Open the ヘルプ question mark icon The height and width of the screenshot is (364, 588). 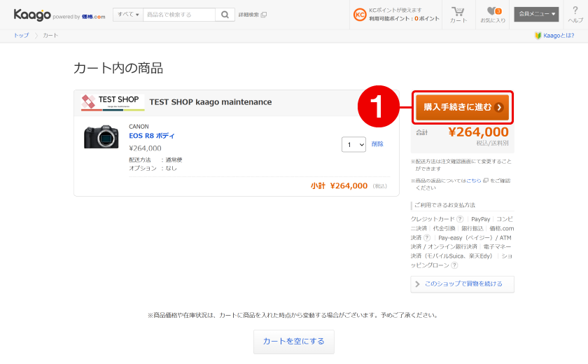[x=575, y=15]
